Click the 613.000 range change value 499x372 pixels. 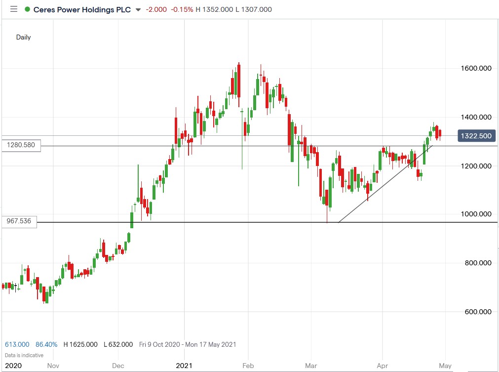click(x=17, y=345)
